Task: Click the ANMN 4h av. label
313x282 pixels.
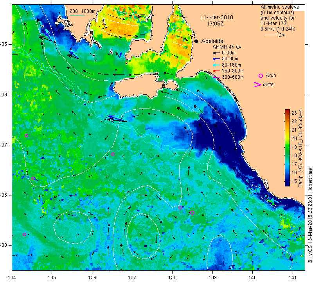Action: tap(227, 47)
